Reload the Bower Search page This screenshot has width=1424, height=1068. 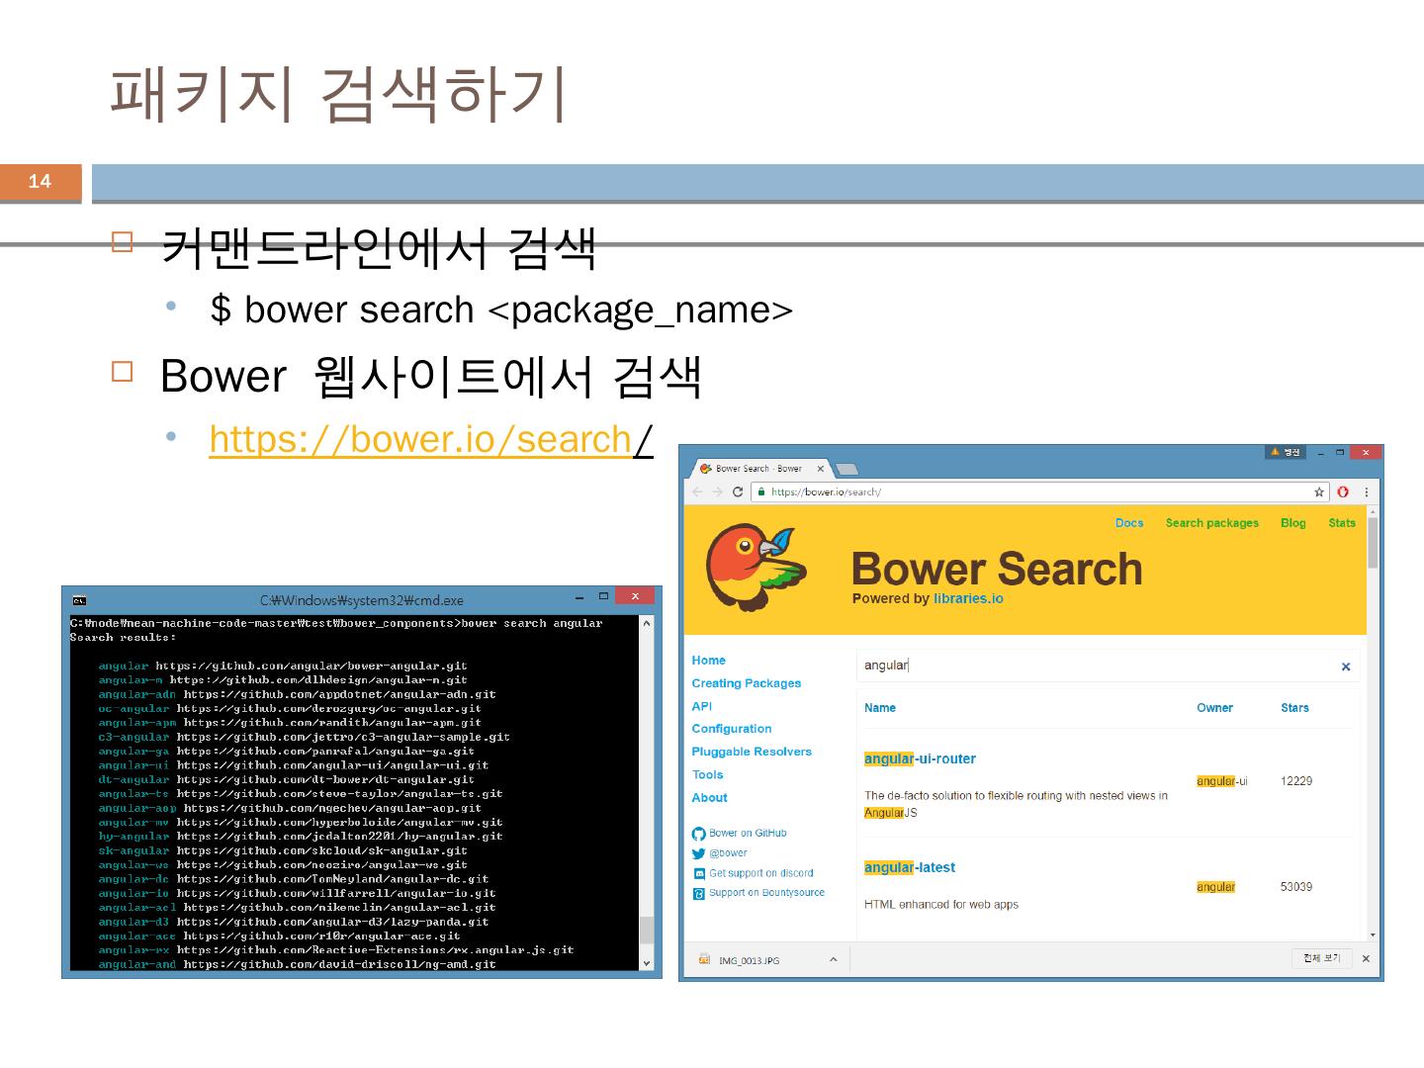click(738, 491)
